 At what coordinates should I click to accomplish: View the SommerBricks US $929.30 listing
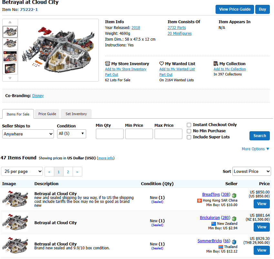click(x=262, y=250)
